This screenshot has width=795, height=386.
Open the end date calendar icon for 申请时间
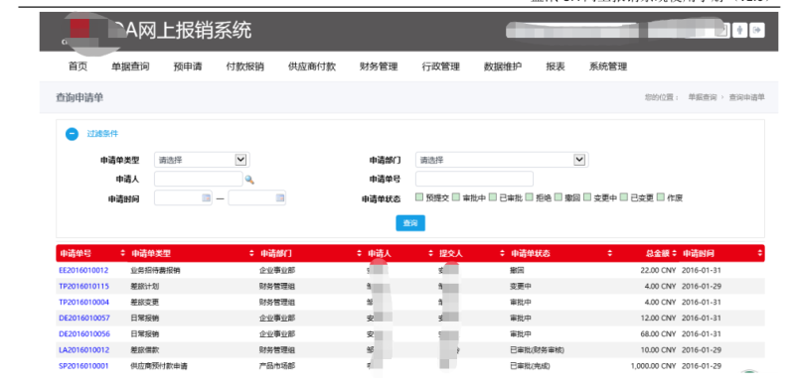pyautogui.click(x=280, y=198)
